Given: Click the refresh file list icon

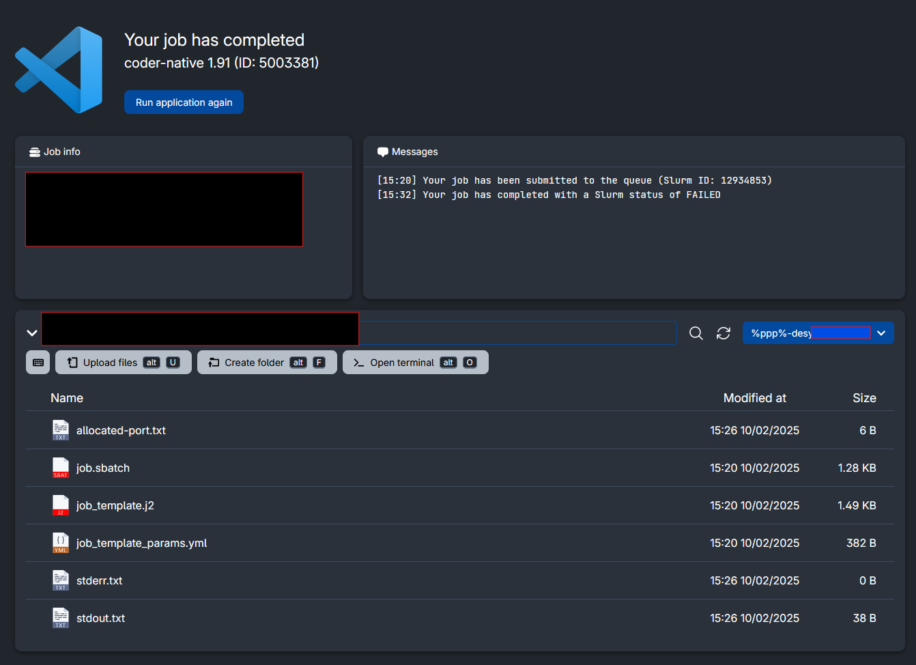Looking at the screenshot, I should pos(724,333).
